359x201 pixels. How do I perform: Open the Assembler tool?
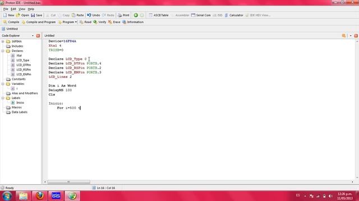180,15
